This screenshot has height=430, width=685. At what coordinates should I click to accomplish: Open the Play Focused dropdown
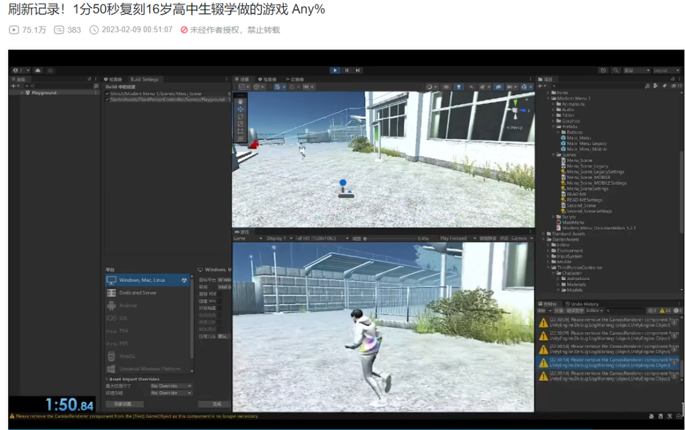(457, 238)
